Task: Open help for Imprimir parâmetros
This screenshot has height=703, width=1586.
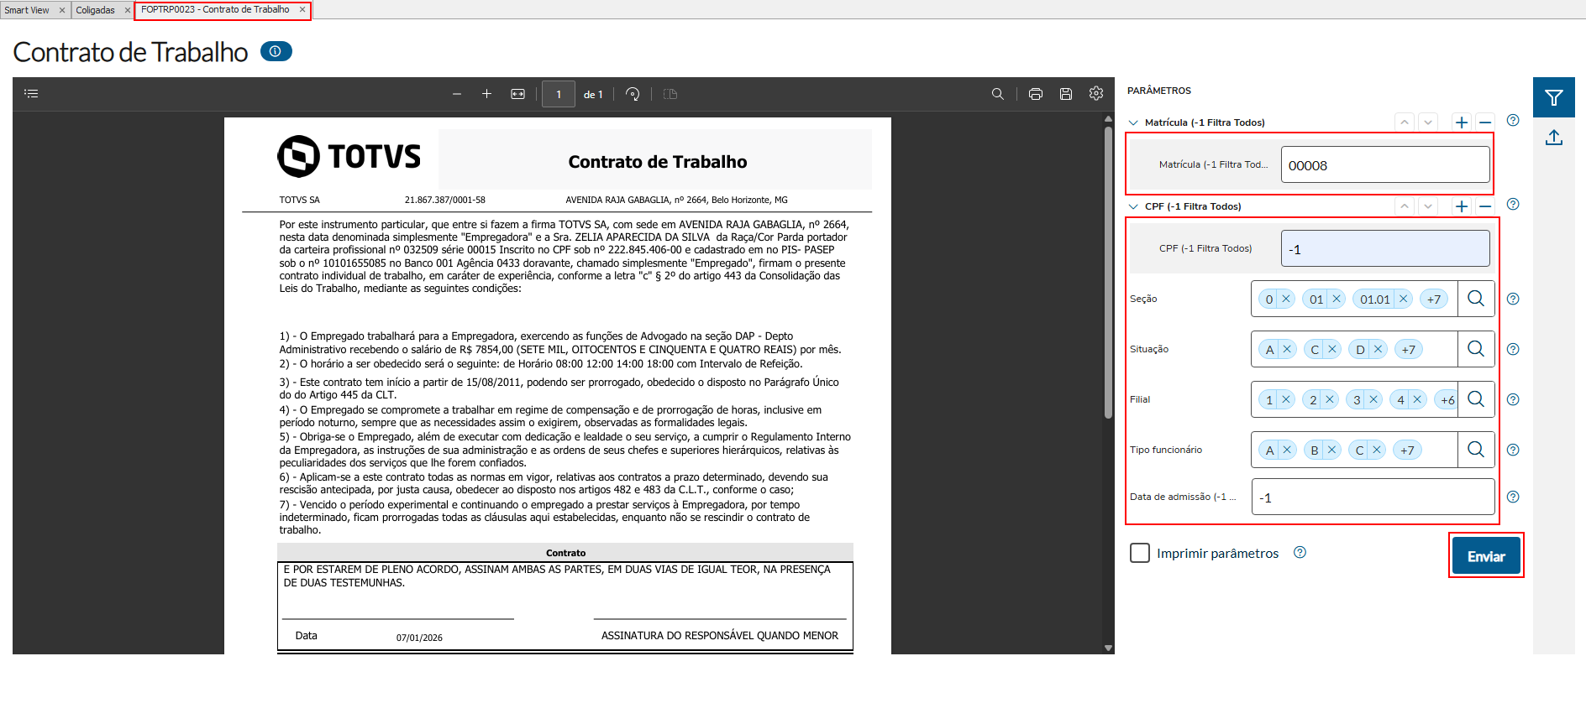Action: click(1300, 552)
